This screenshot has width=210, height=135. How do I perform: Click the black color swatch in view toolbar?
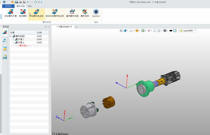tap(171, 31)
